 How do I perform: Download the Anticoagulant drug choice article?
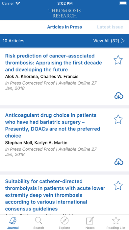click(x=119, y=162)
